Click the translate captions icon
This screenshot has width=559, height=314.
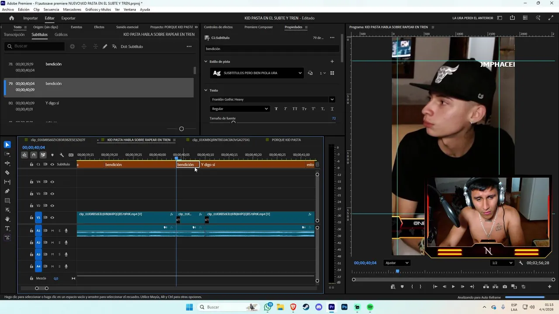(114, 46)
